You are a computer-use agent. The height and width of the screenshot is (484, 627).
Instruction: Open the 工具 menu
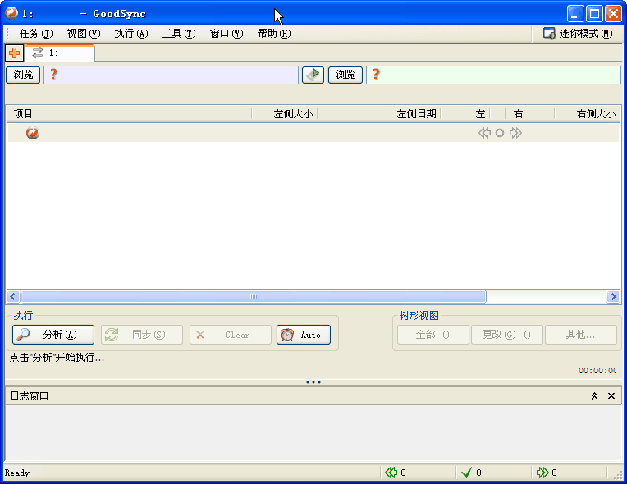[x=178, y=34]
